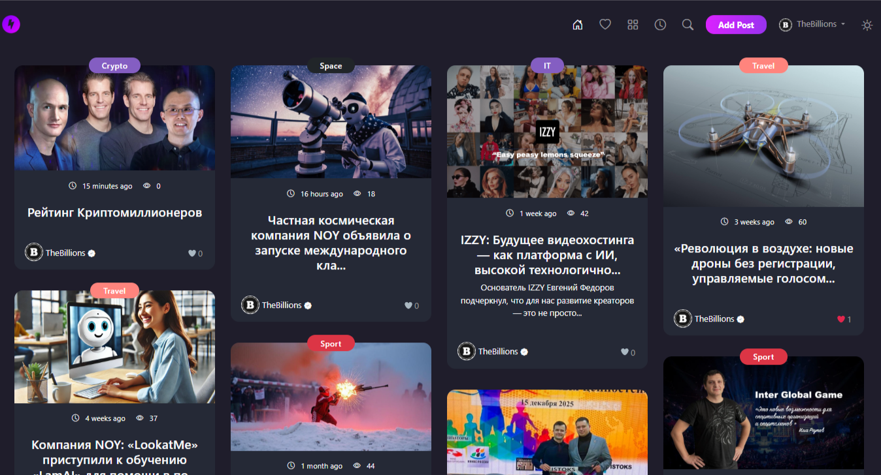Select the Travel tag on drone post
The image size is (881, 475).
tap(763, 65)
